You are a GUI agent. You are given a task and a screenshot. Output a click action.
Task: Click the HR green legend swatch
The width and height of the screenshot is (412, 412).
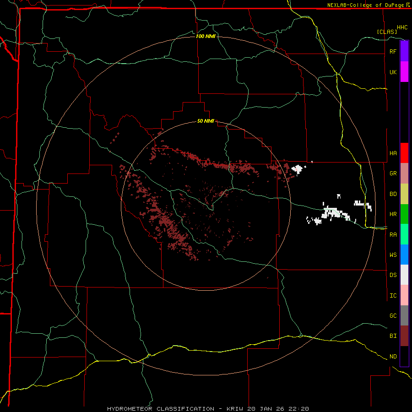[404, 214]
